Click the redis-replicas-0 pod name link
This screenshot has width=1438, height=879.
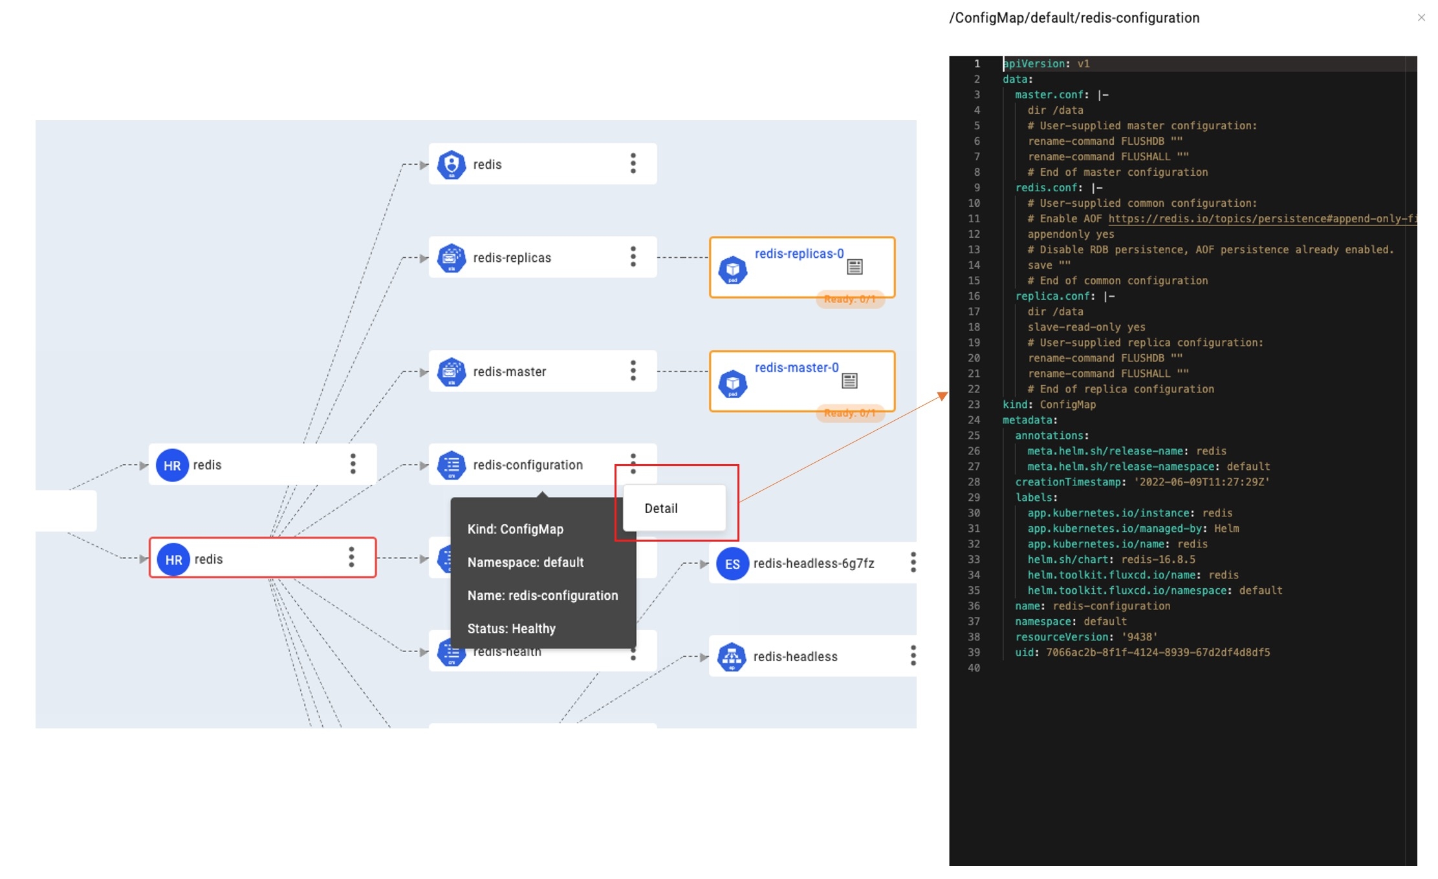(x=799, y=254)
